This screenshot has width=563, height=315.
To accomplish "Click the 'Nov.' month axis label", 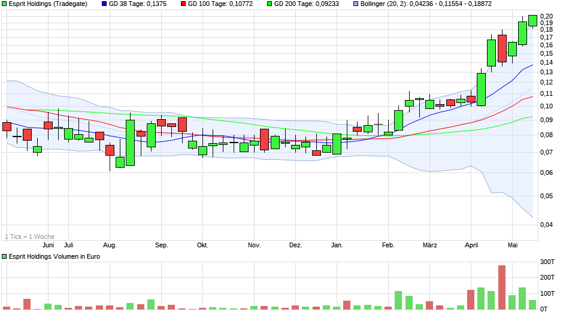I will point(254,245).
